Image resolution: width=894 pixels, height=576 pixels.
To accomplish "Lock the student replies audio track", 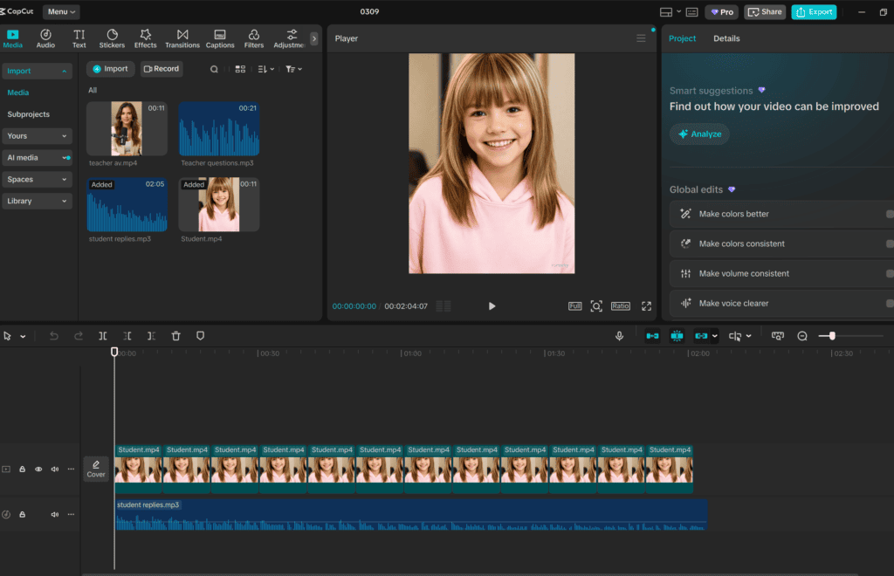I will pyautogui.click(x=22, y=514).
